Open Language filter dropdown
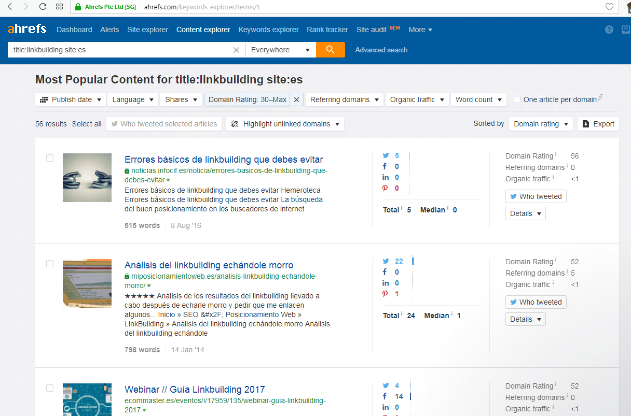The width and height of the screenshot is (631, 416). pyautogui.click(x=133, y=99)
